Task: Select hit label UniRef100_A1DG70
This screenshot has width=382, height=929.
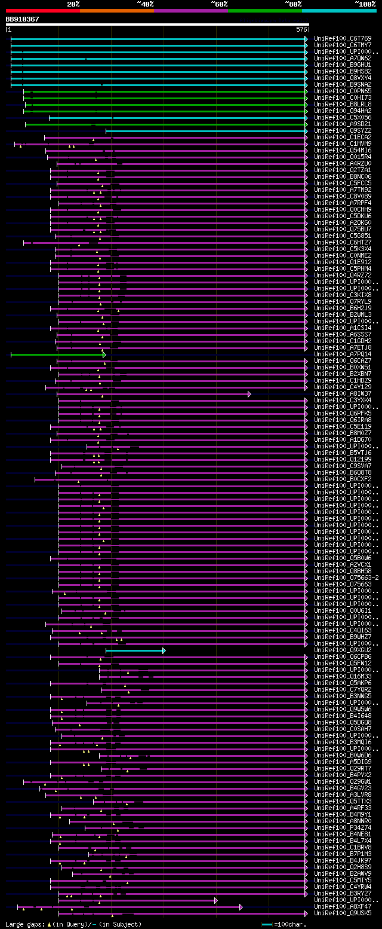Action: [343, 439]
